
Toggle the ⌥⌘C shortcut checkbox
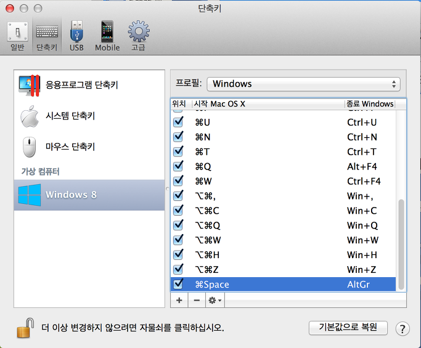[178, 211]
